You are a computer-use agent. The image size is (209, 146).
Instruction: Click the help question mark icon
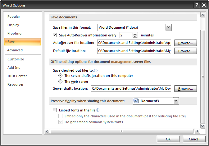(197, 5)
